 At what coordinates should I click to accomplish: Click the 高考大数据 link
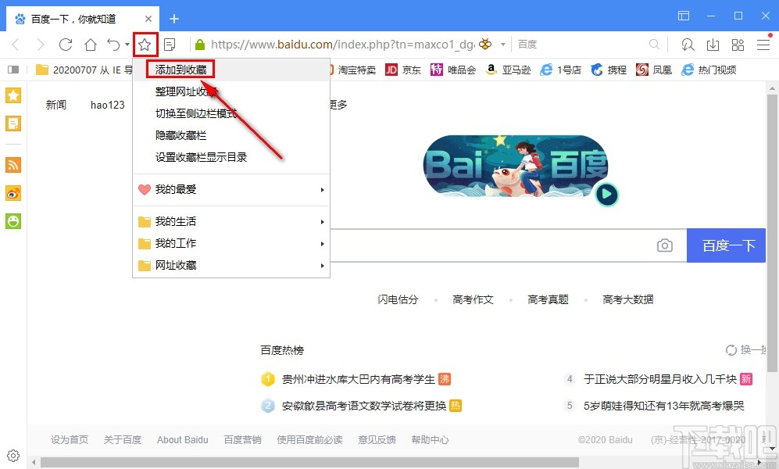click(628, 299)
